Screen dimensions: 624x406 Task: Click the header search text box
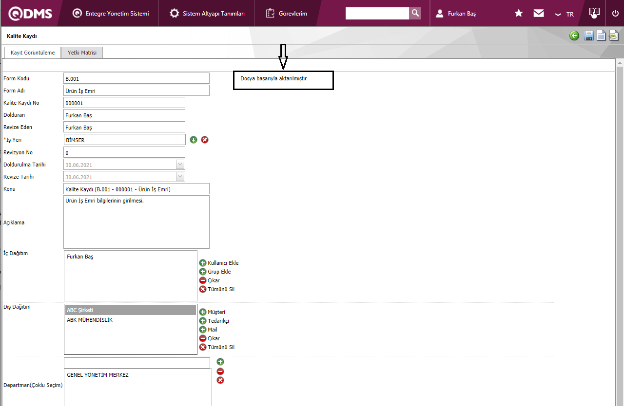tap(377, 13)
